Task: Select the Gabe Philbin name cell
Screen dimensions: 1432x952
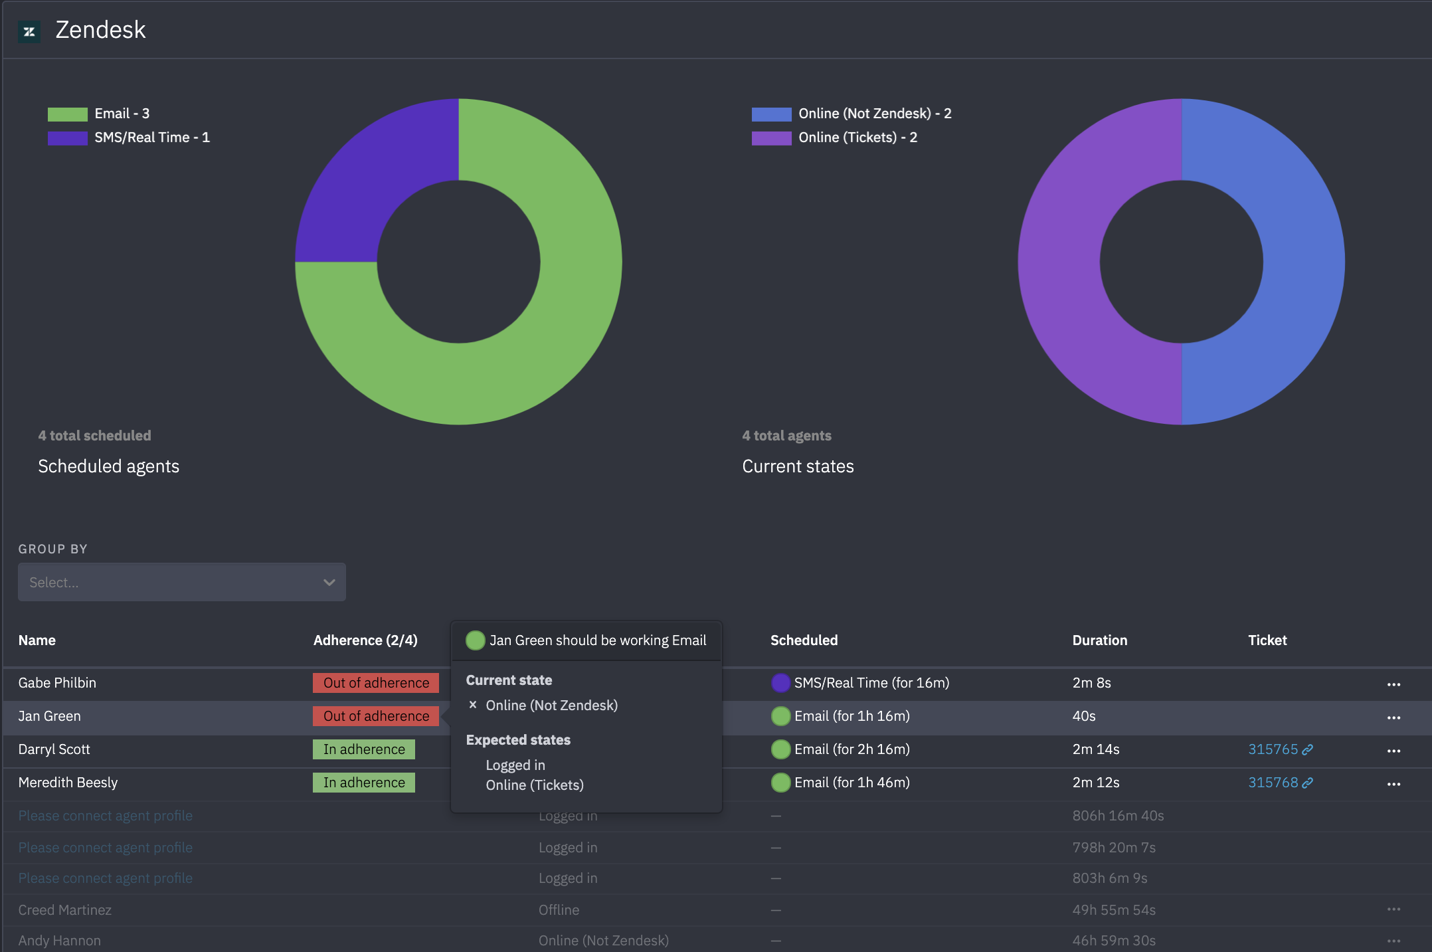Action: (x=57, y=683)
